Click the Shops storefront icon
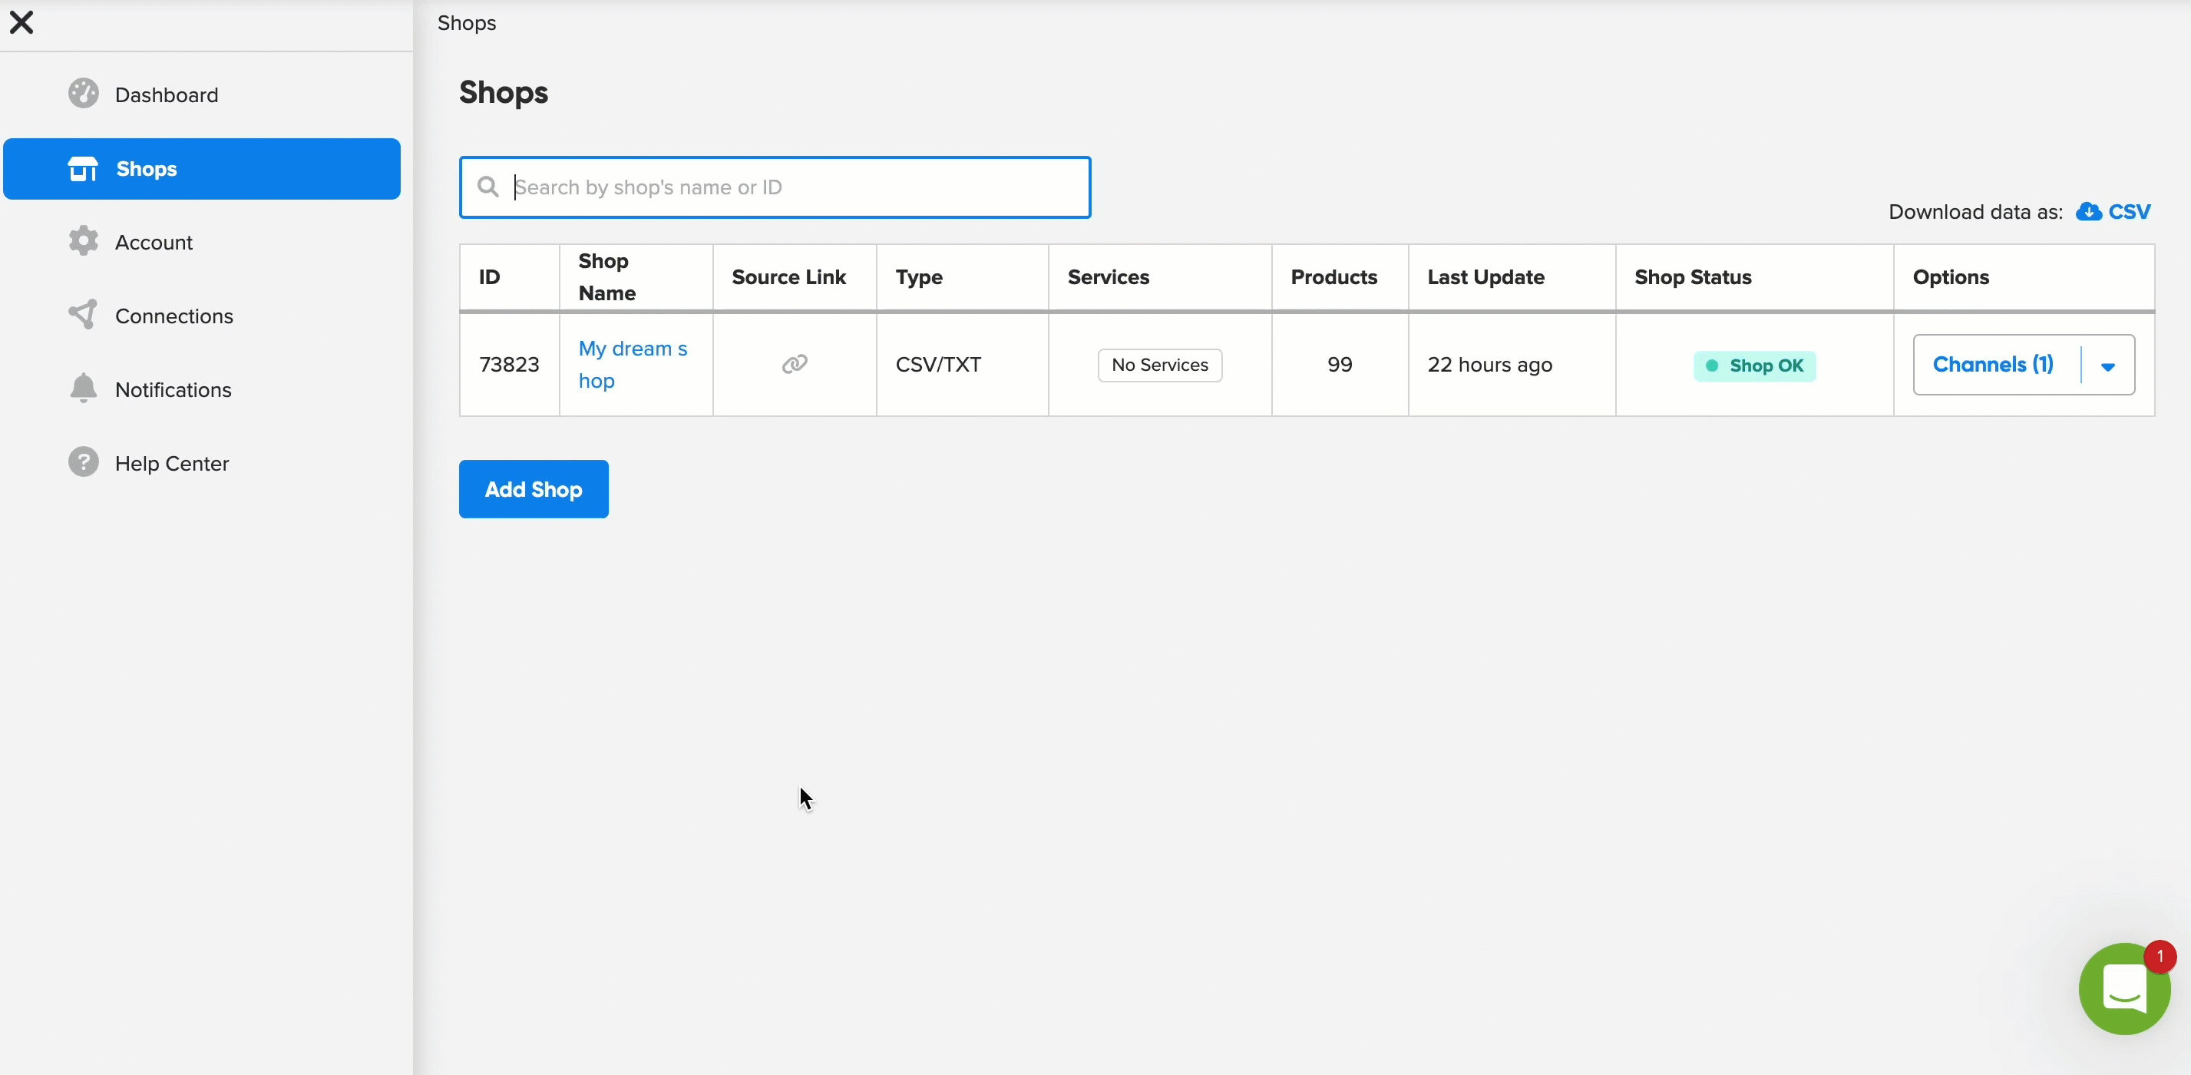The image size is (2191, 1075). (x=84, y=168)
